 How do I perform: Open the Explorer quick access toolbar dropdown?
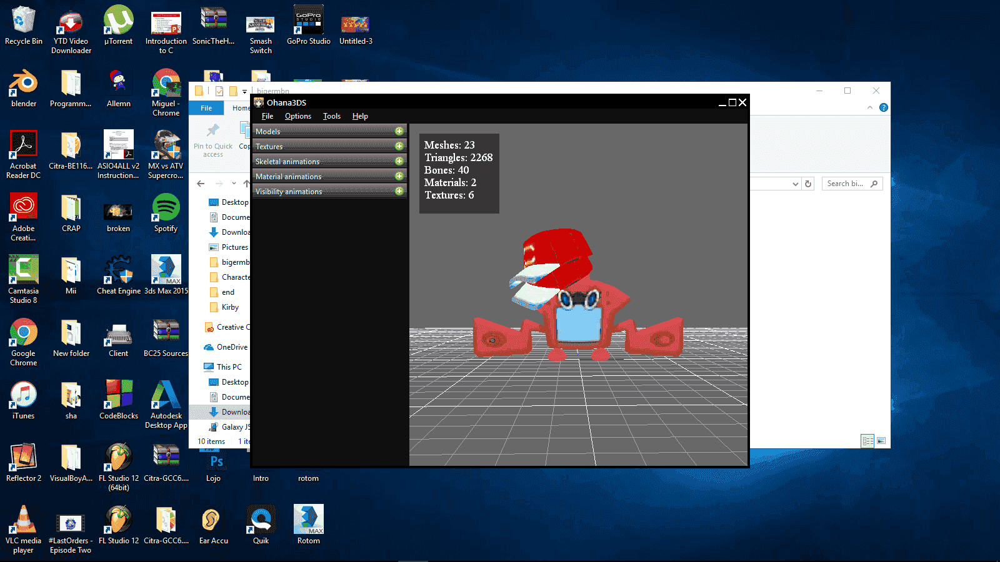click(x=244, y=91)
